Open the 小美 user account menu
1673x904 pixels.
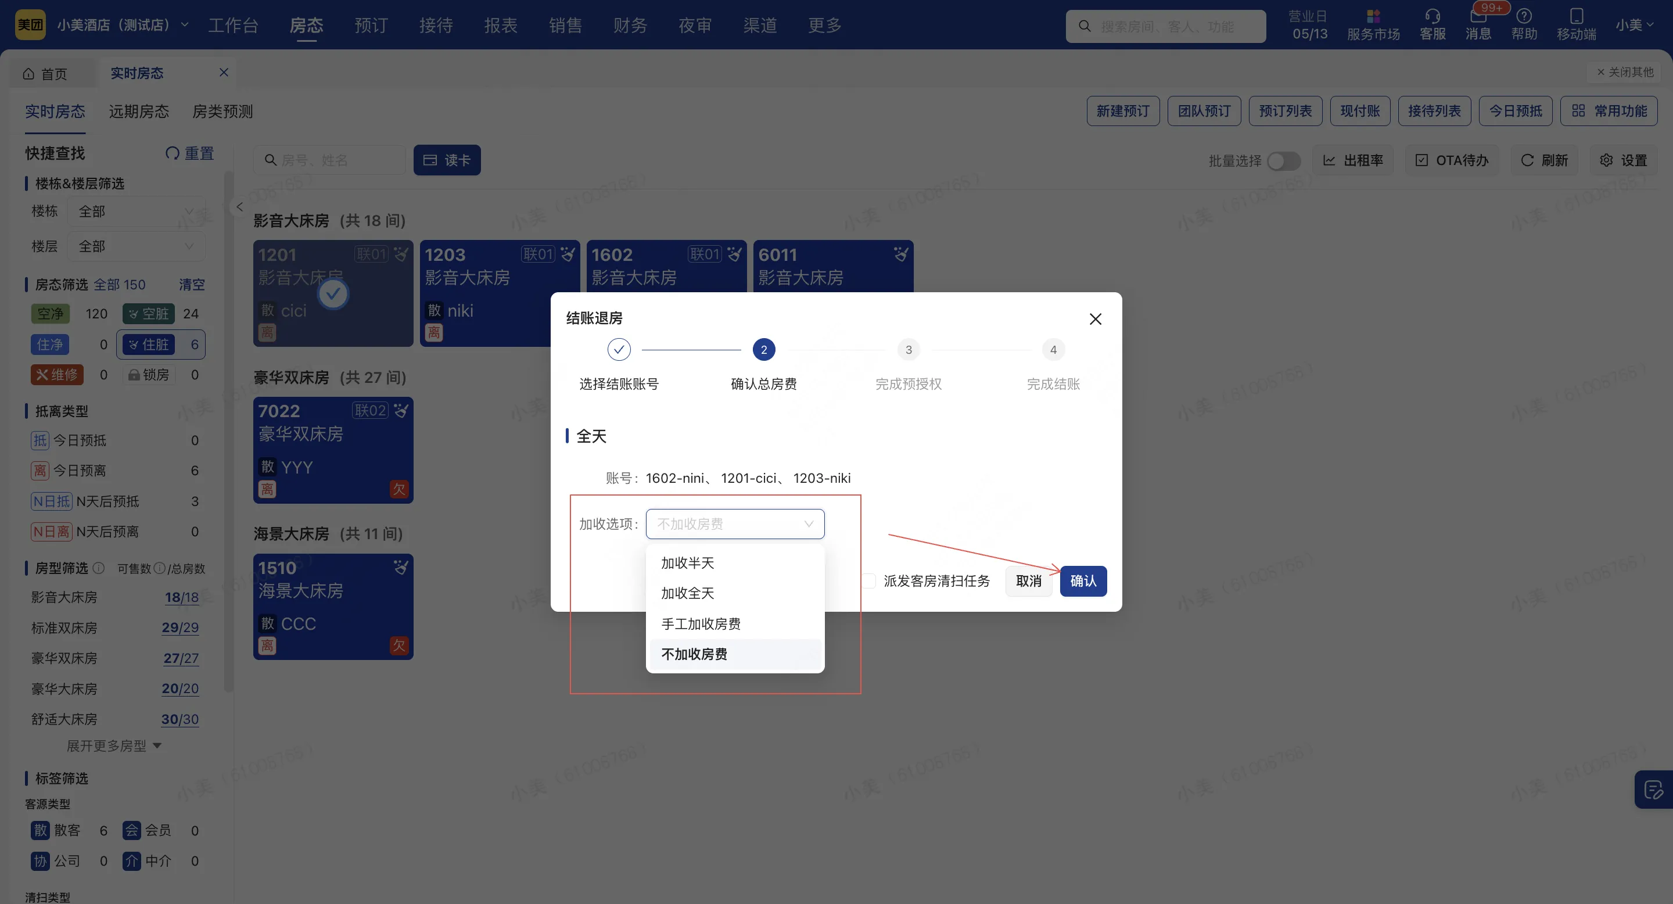(x=1634, y=26)
